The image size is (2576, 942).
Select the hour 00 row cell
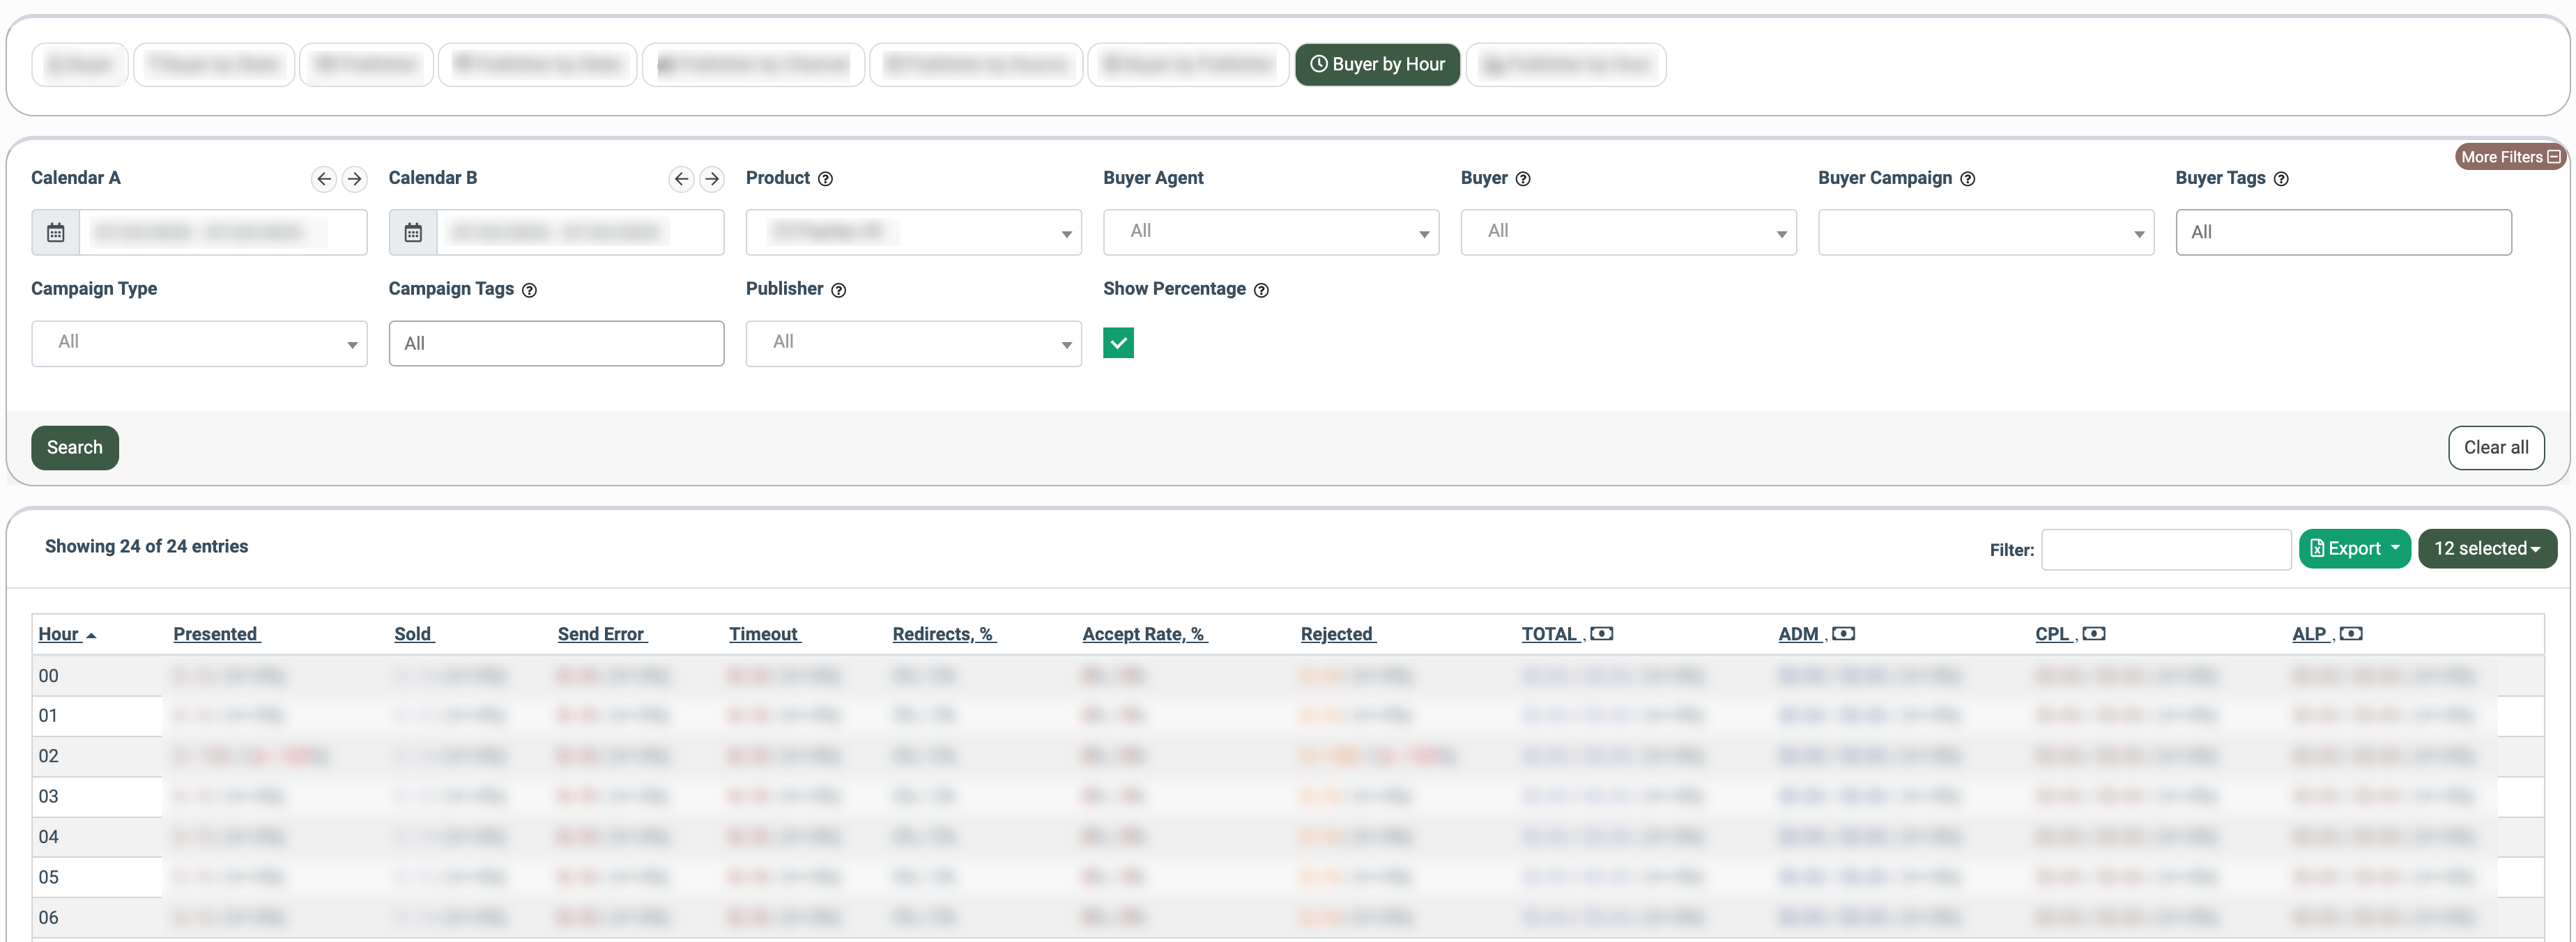point(97,676)
